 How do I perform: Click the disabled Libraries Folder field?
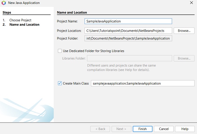pos(129,58)
